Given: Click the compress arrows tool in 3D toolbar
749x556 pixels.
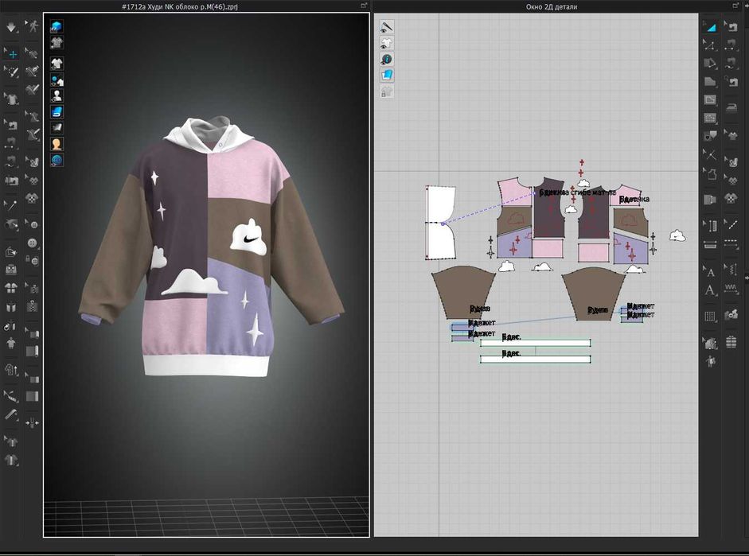Looking at the screenshot, I should tap(32, 423).
